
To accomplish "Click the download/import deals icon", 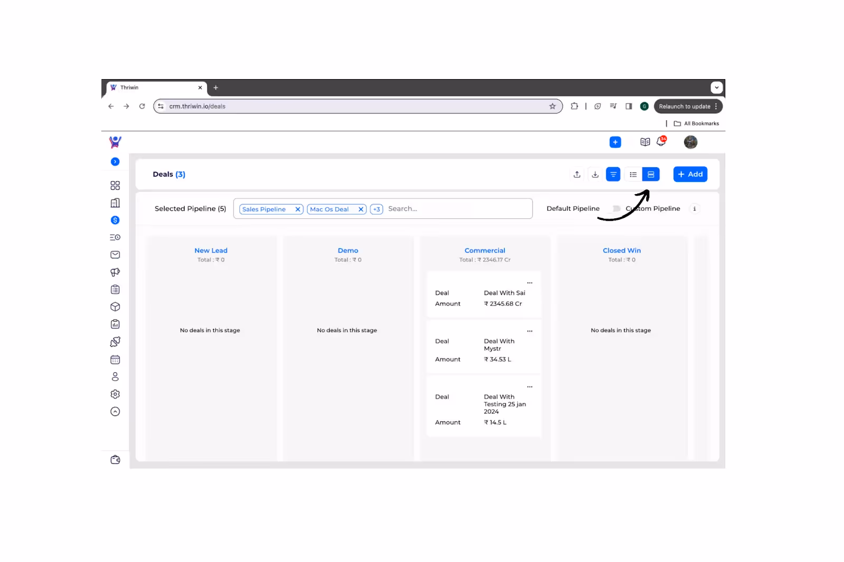I will click(x=595, y=175).
